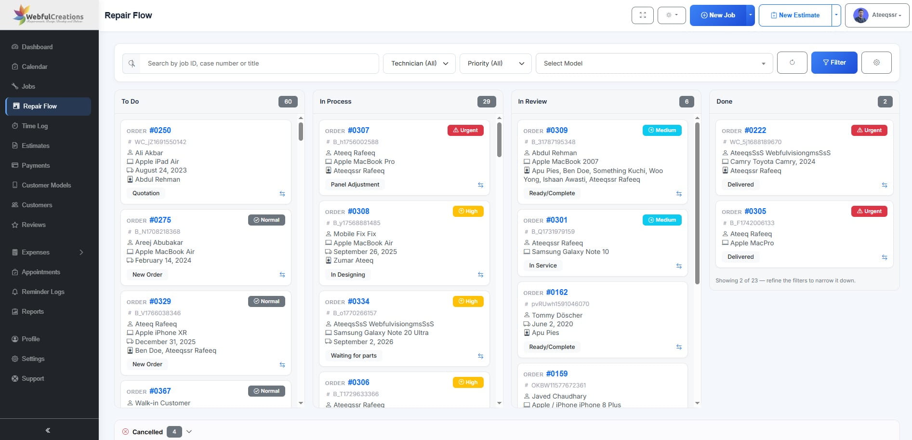This screenshot has height=440, width=912.
Task: Click the In Review column scrollbar
Action: (697, 203)
